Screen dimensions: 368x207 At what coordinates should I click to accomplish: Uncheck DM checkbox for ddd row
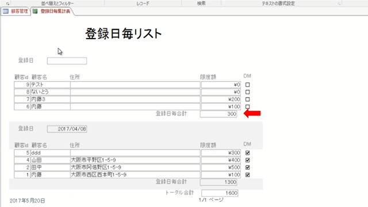click(247, 153)
